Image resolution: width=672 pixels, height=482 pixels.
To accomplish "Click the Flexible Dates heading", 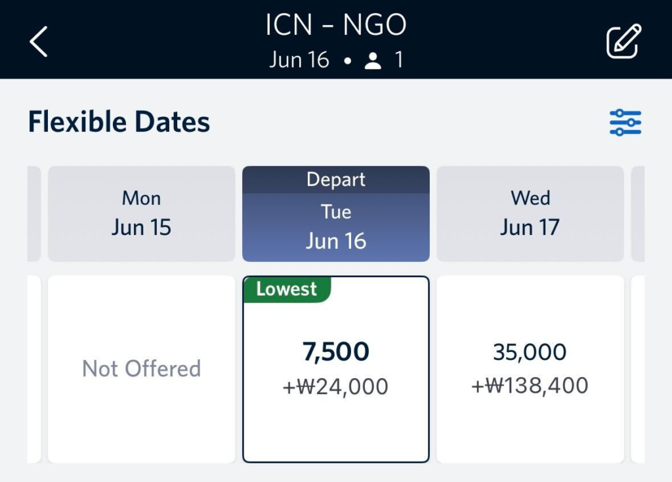I will pyautogui.click(x=119, y=123).
